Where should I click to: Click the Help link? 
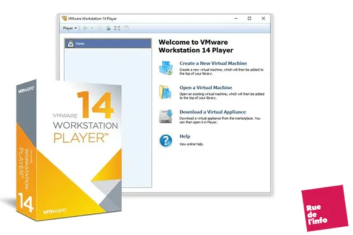(x=185, y=136)
